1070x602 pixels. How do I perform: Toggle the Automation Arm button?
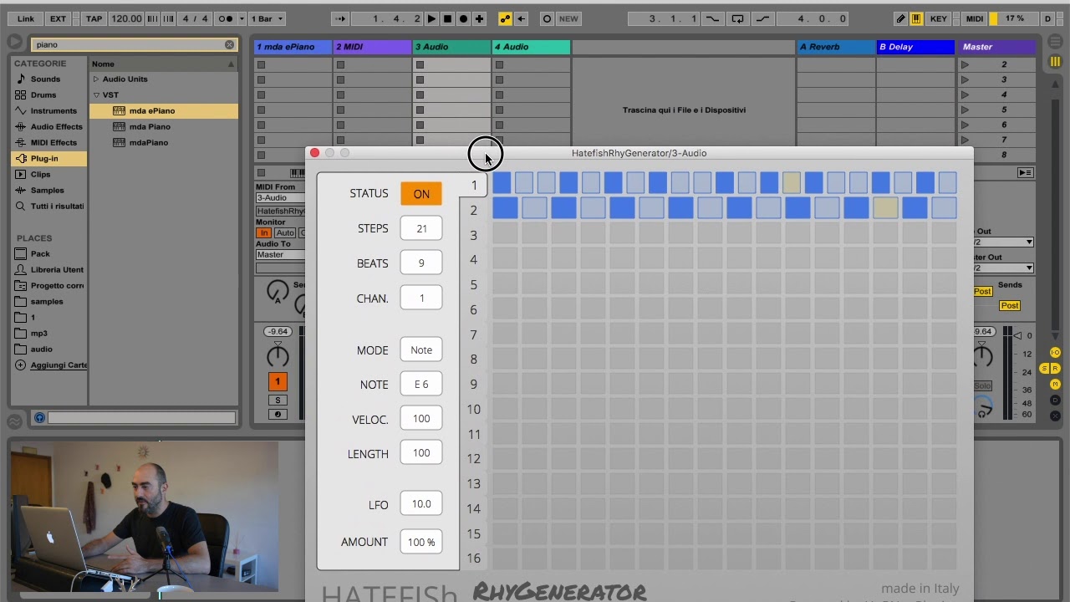(505, 18)
